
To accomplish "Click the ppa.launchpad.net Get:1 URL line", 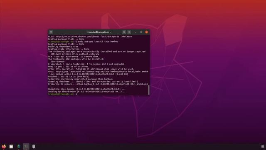I will pos(98,71).
